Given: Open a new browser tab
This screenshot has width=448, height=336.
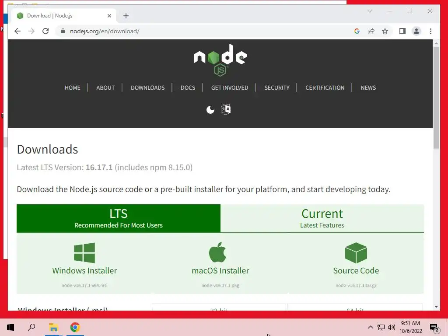Looking at the screenshot, I should coord(126,16).
